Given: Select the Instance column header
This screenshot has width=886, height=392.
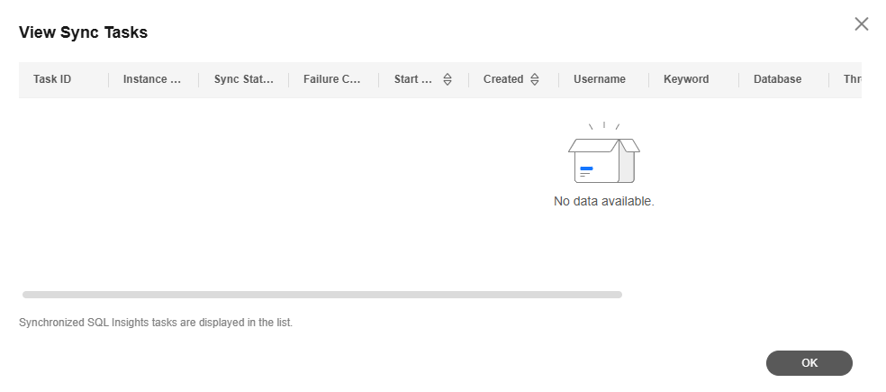Looking at the screenshot, I should [151, 79].
